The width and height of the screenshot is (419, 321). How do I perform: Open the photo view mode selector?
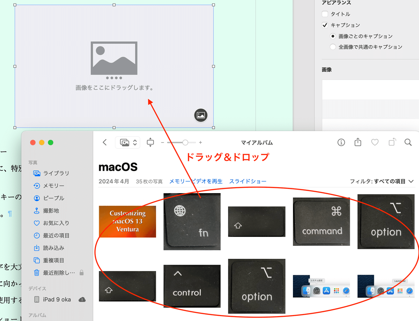coord(127,143)
